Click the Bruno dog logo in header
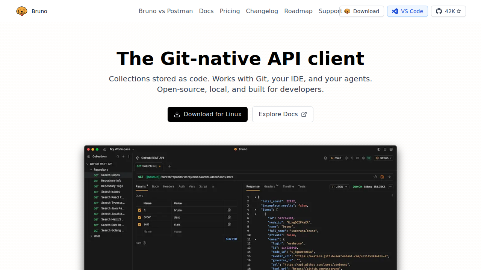 [22, 11]
